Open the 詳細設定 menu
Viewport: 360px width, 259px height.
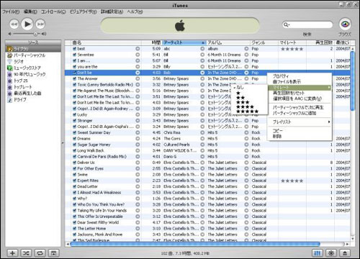point(112,12)
